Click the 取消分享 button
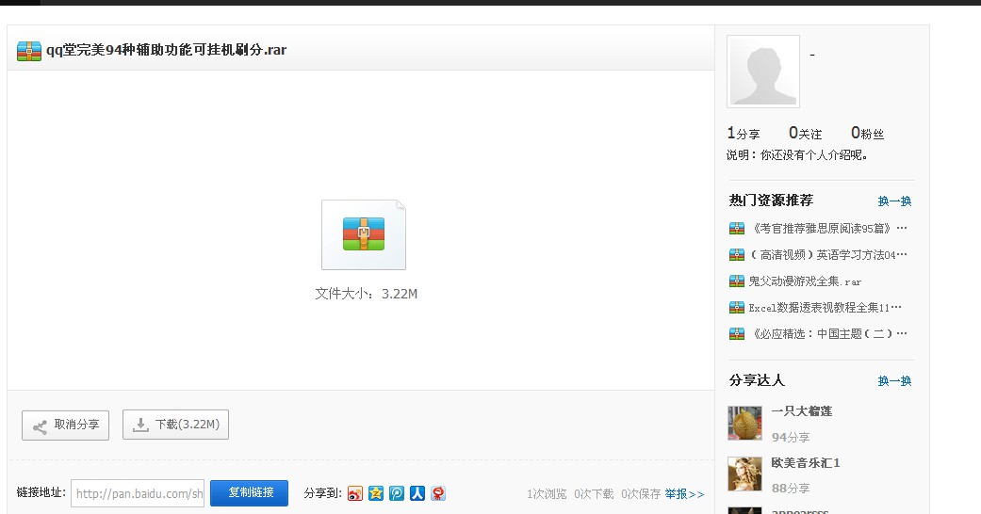Screen dimensions: 981x514 tap(65, 426)
